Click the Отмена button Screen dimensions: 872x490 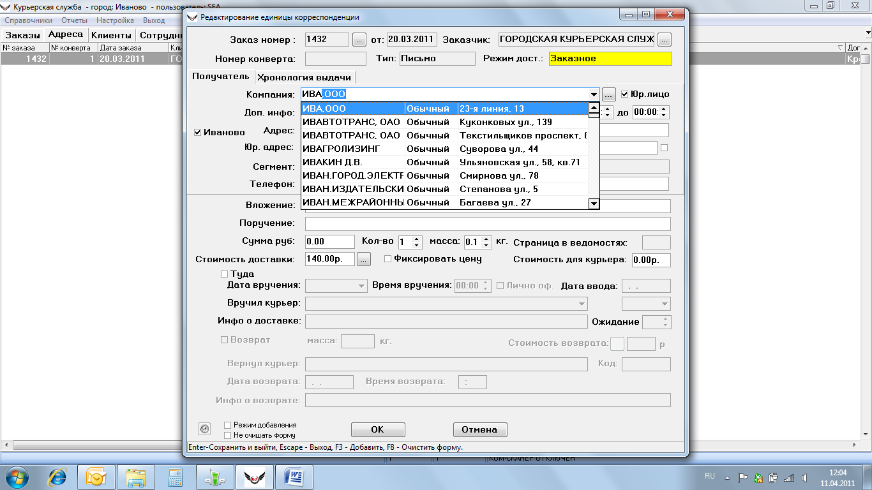click(480, 429)
